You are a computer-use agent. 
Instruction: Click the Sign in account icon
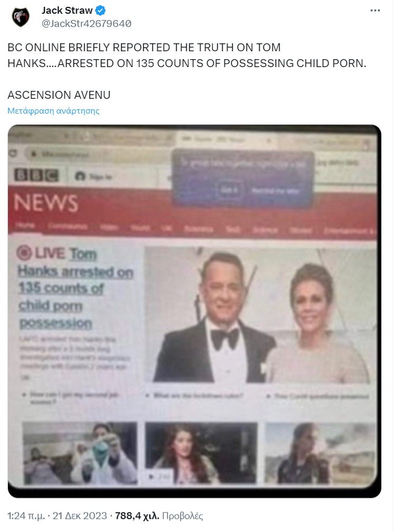click(80, 176)
